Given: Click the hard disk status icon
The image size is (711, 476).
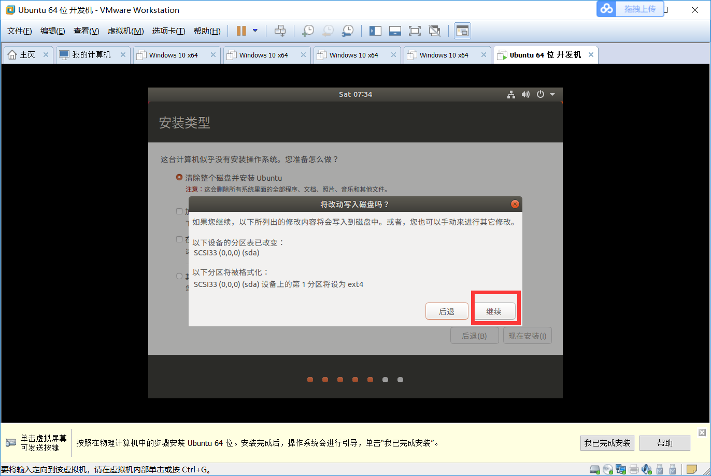Looking at the screenshot, I should pos(596,470).
